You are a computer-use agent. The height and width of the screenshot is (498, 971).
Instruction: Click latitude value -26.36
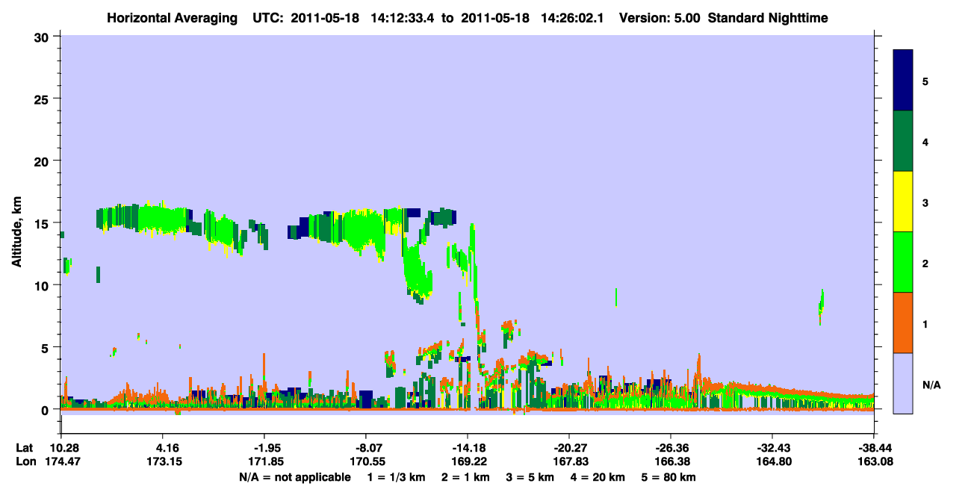(671, 448)
